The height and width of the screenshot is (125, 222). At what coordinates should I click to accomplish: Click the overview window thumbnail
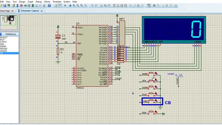click(9, 22)
